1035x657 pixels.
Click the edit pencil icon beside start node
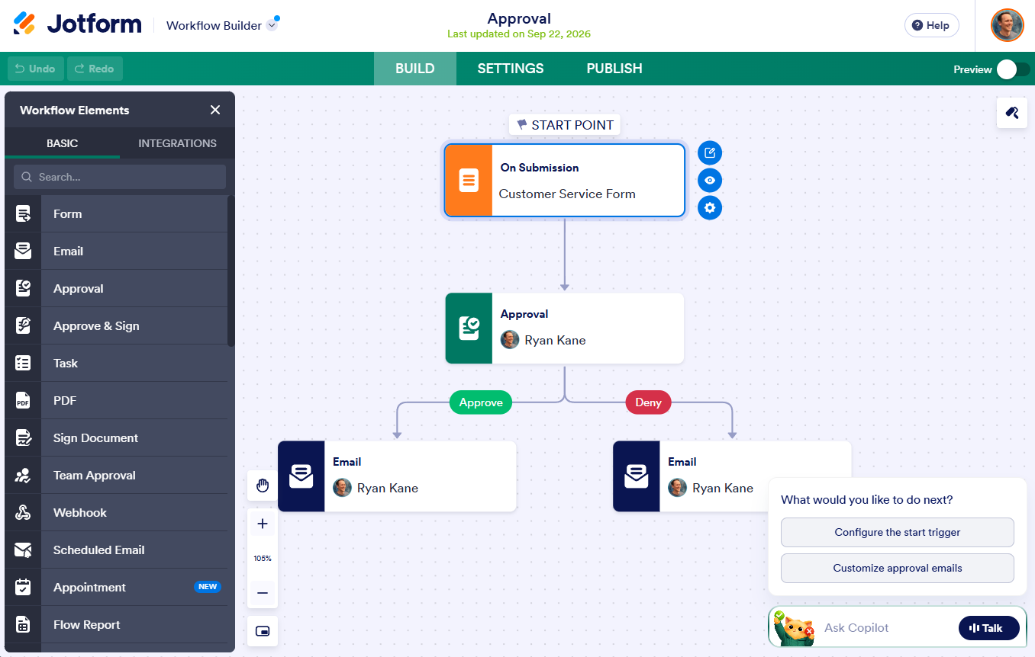pyautogui.click(x=710, y=153)
